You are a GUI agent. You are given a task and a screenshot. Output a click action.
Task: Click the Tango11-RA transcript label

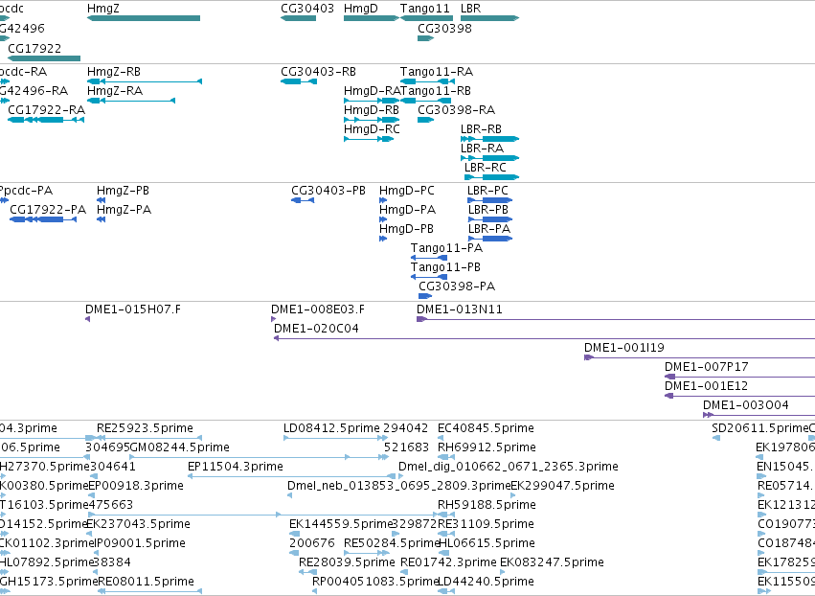437,72
